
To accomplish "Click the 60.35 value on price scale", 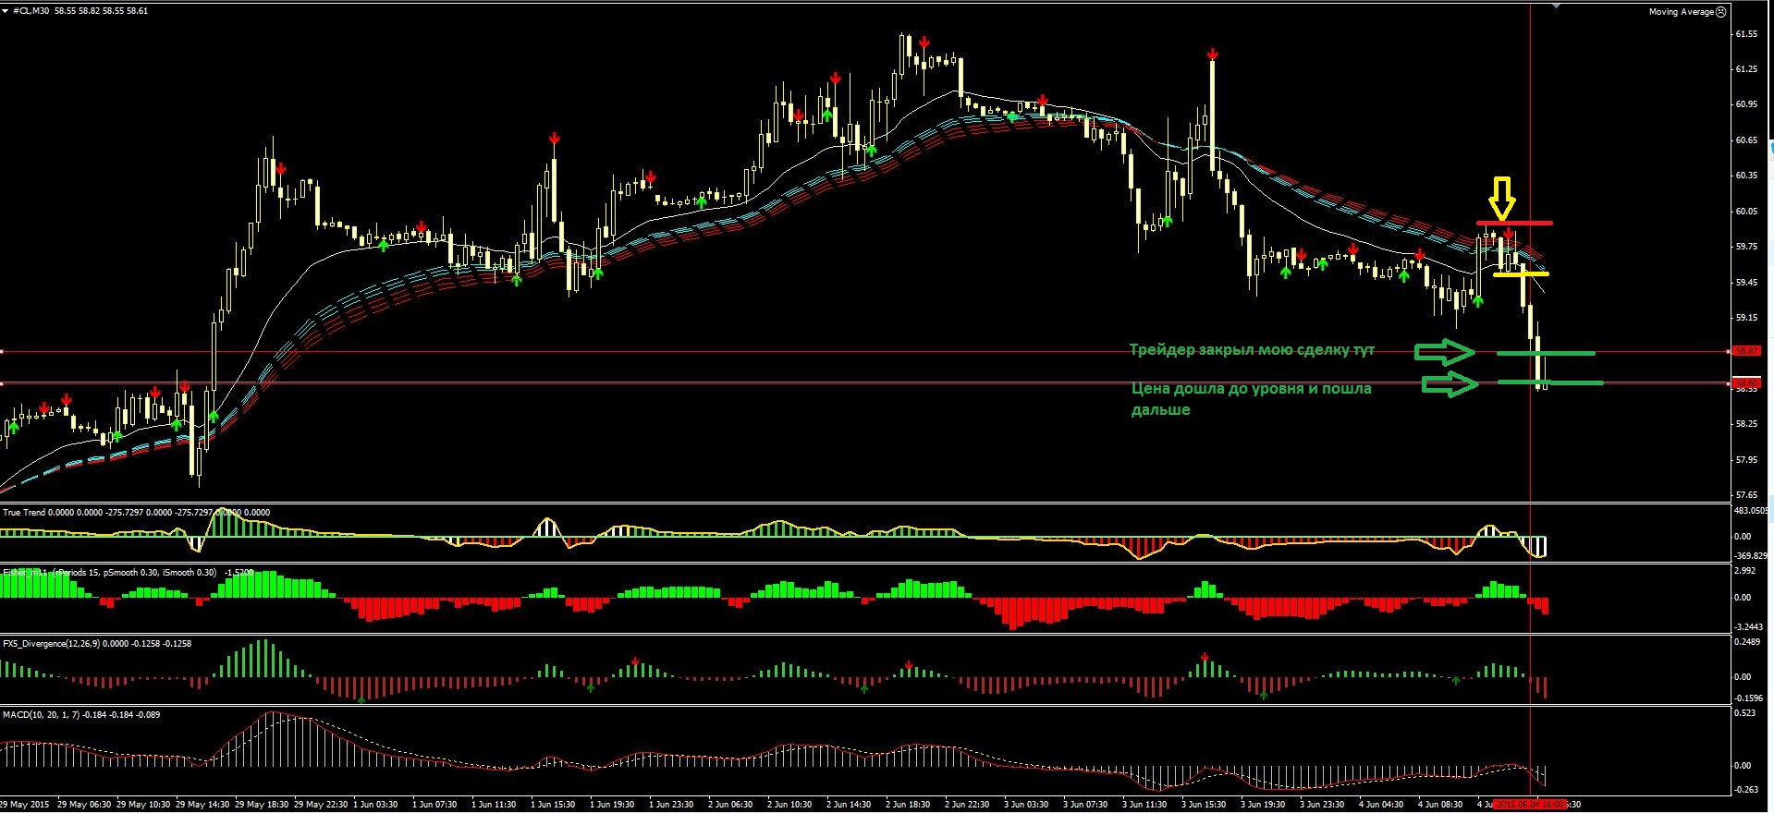I will tap(1746, 176).
